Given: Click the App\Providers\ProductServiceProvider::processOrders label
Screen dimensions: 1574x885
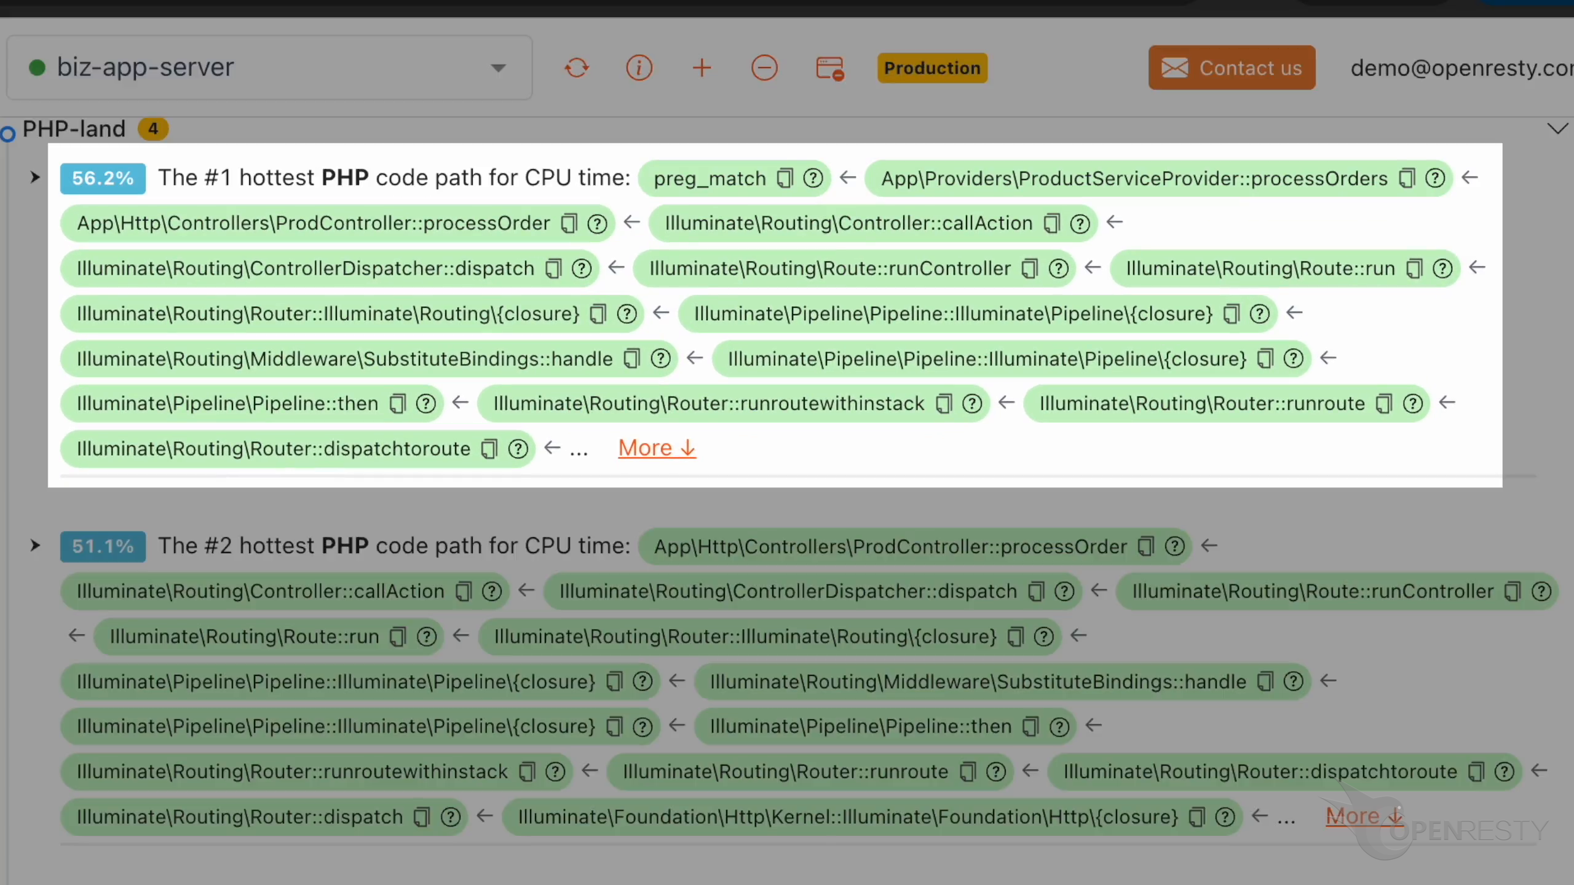Looking at the screenshot, I should tap(1134, 178).
